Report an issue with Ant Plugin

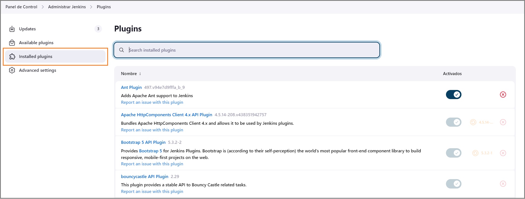click(x=152, y=102)
